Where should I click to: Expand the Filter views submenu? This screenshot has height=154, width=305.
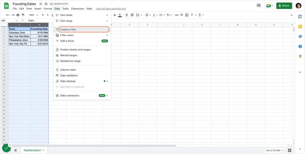(x=82, y=35)
